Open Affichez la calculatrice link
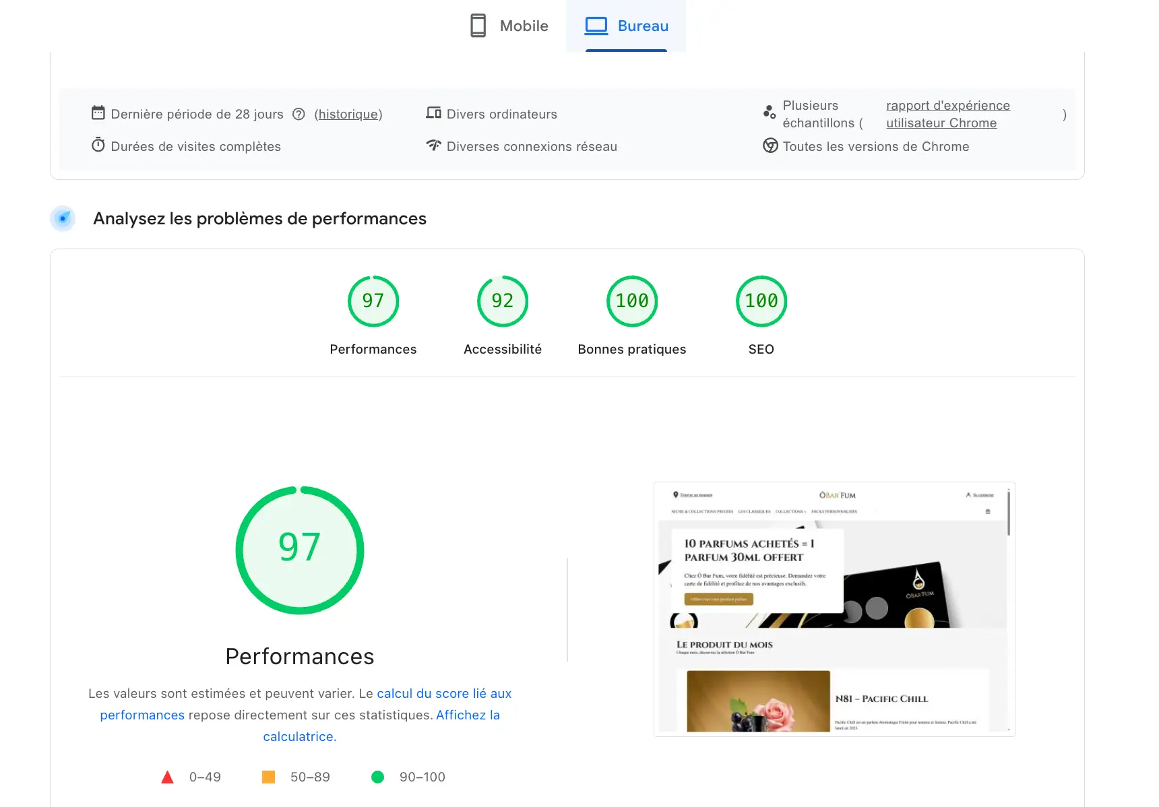 467,715
